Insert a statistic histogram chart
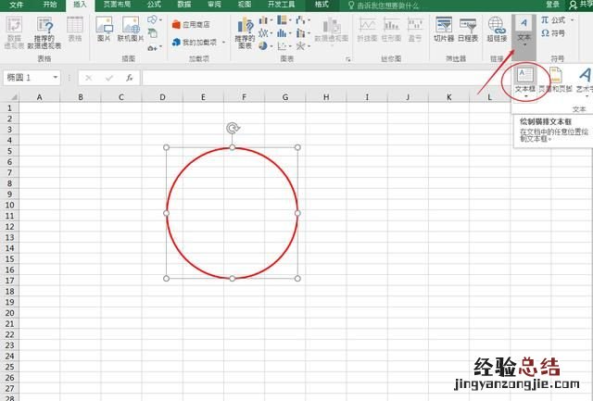Screen dimensions: 593x401 282,33
